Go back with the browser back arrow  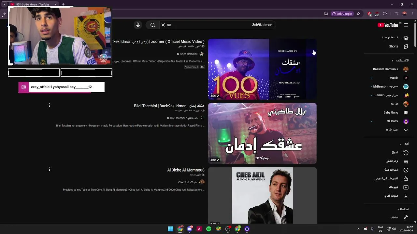[4, 14]
